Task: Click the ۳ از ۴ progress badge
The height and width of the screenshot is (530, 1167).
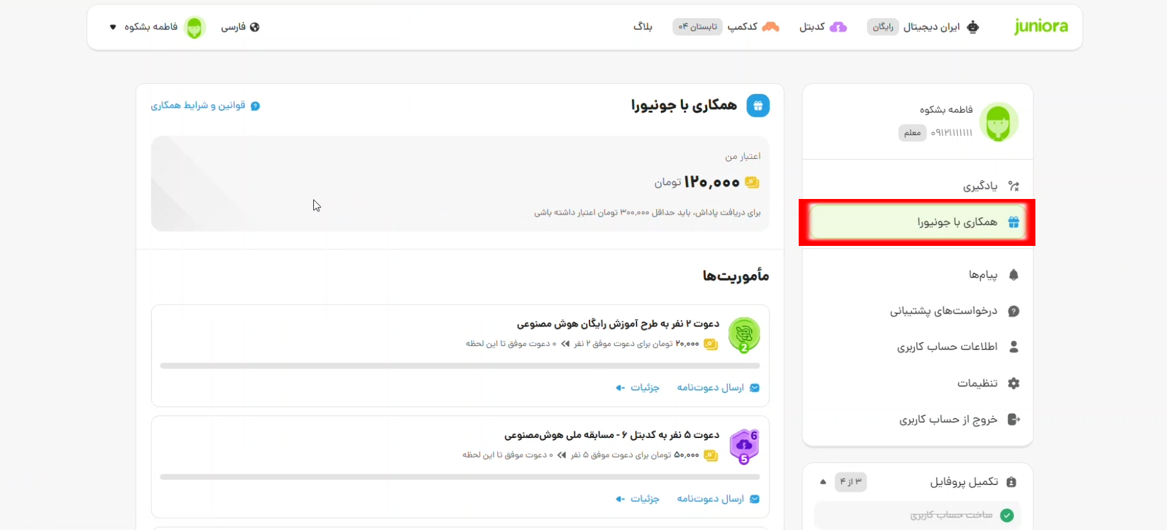Action: (x=851, y=482)
